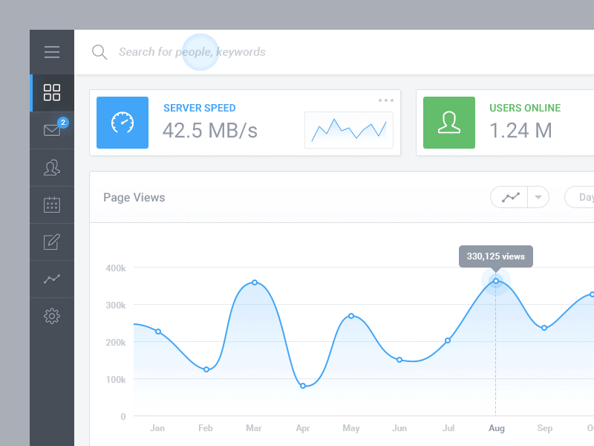Highlight the Aug label on the chart axis
The width and height of the screenshot is (594, 446).
(x=496, y=428)
